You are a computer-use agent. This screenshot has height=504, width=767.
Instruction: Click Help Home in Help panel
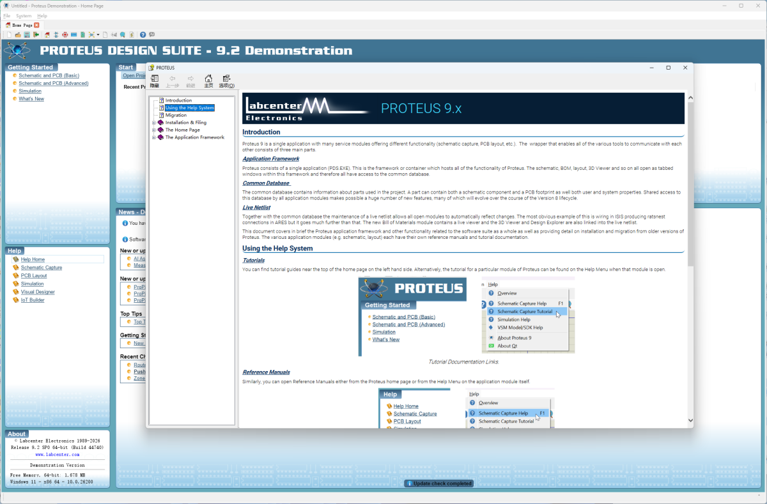point(33,259)
